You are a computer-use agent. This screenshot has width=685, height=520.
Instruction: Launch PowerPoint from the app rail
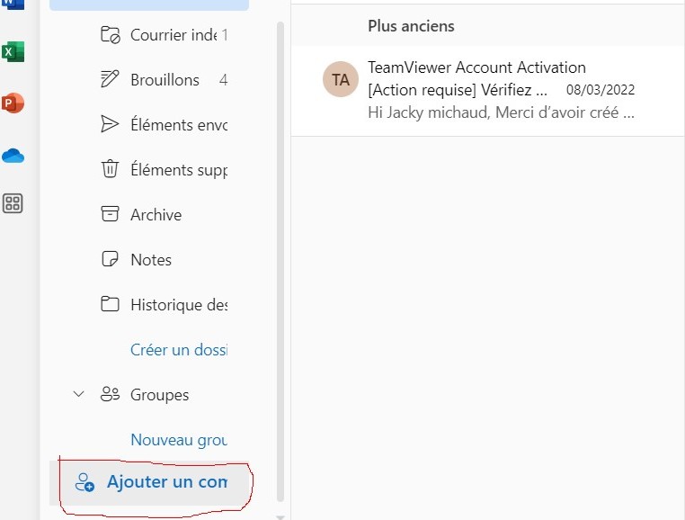[x=13, y=103]
